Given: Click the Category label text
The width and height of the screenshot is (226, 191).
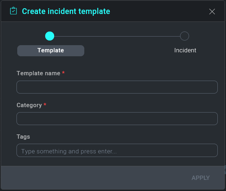Looking at the screenshot, I should click(29, 105).
